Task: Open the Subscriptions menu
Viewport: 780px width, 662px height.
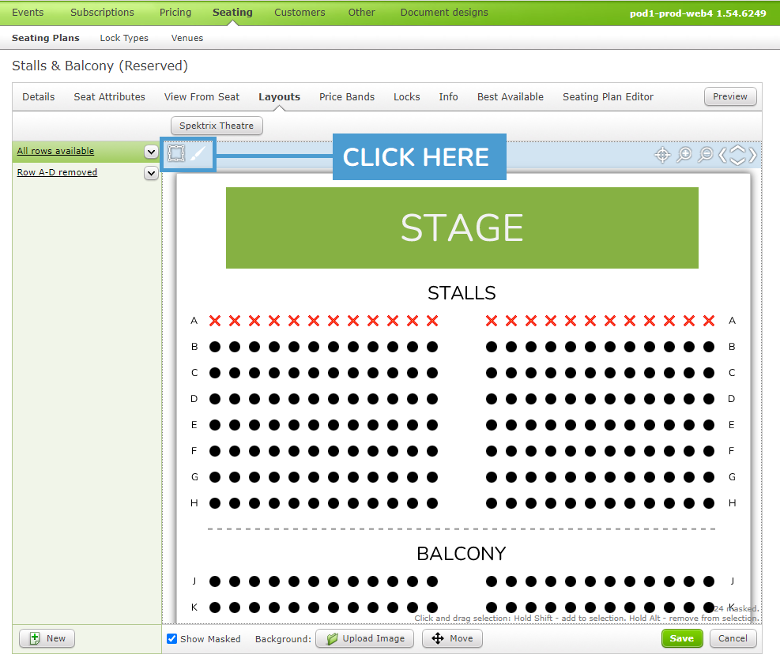Action: [x=102, y=13]
